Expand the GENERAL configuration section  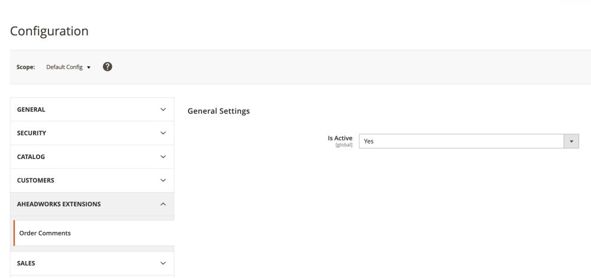pyautogui.click(x=92, y=110)
